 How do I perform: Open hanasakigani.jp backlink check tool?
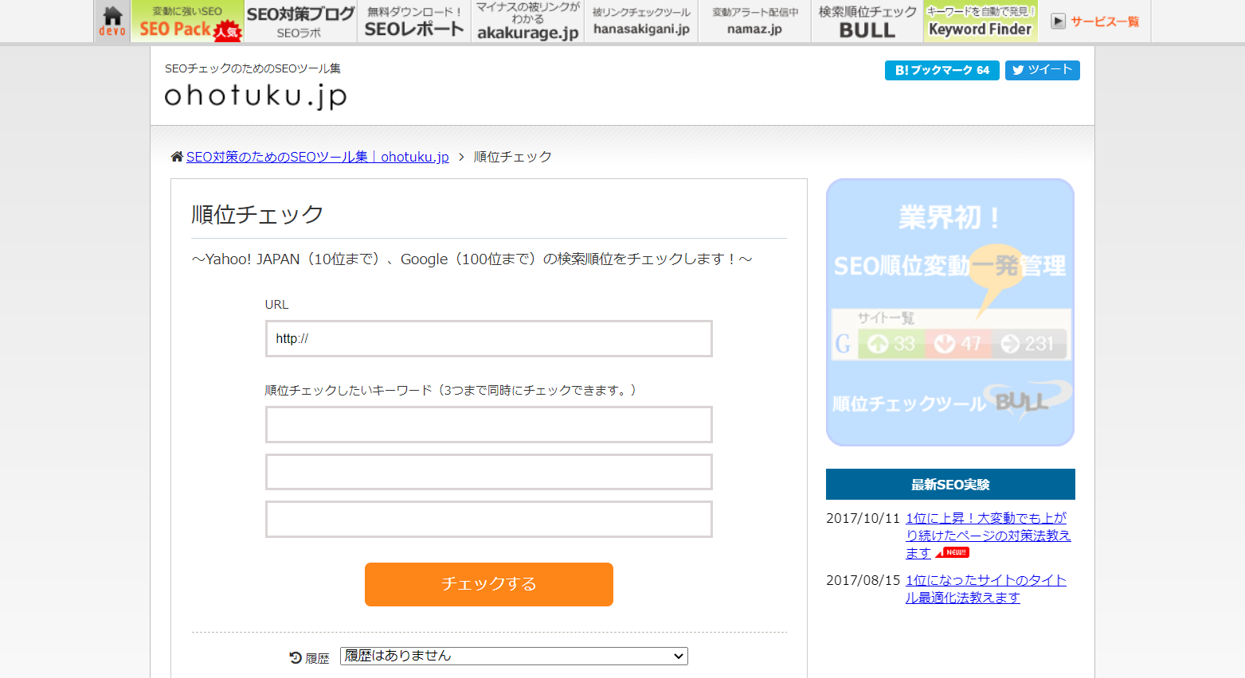[x=641, y=21]
